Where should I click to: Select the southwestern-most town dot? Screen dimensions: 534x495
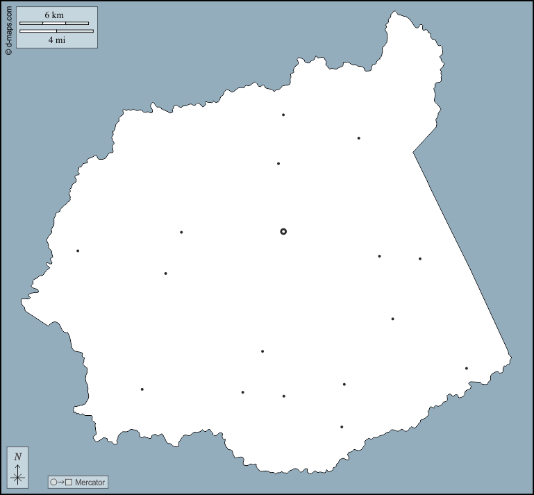[x=142, y=389]
